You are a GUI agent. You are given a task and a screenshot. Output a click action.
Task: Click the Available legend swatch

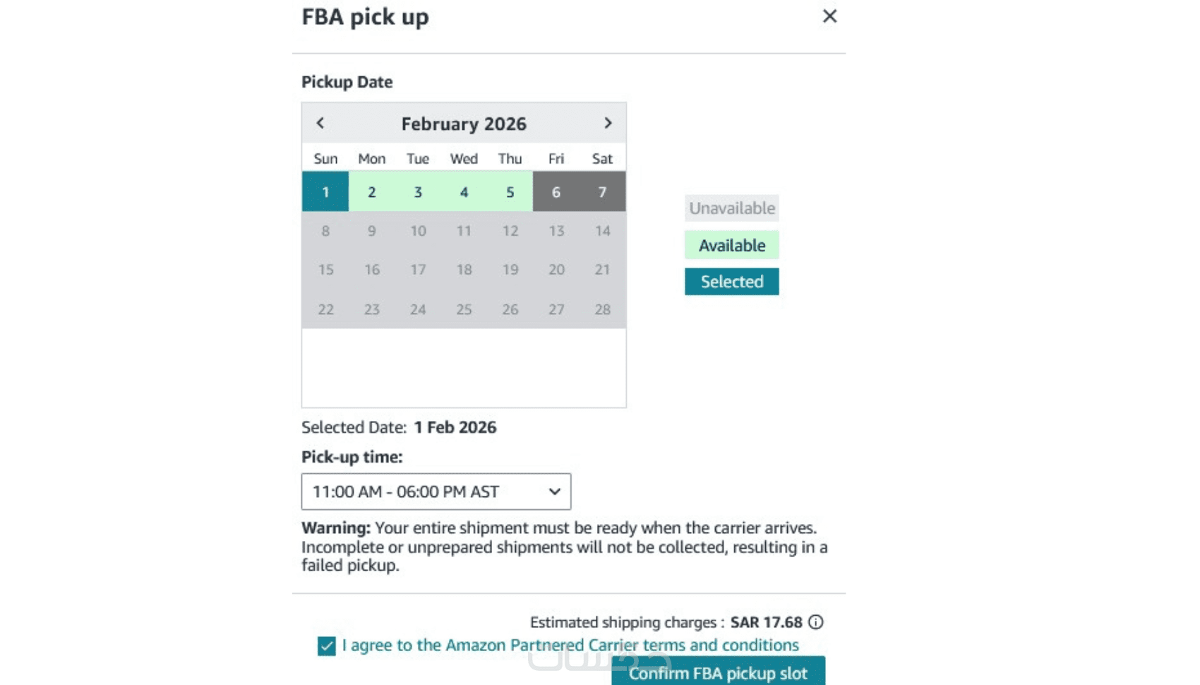731,245
